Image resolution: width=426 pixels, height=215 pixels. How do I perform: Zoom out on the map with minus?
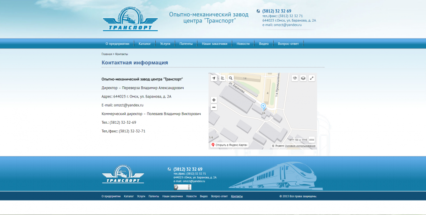[214, 107]
